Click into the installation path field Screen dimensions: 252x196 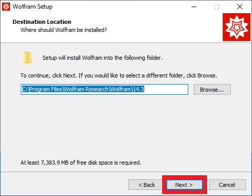[105, 89]
